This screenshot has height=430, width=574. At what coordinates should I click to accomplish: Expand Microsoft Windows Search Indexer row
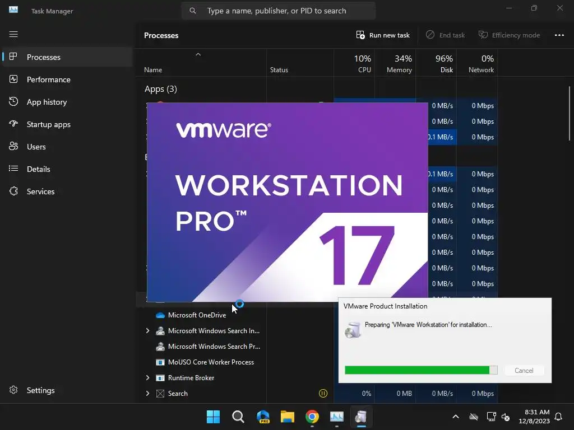tap(147, 331)
